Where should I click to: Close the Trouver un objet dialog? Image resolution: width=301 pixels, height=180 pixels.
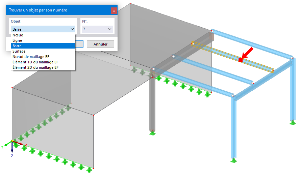[x=114, y=10]
